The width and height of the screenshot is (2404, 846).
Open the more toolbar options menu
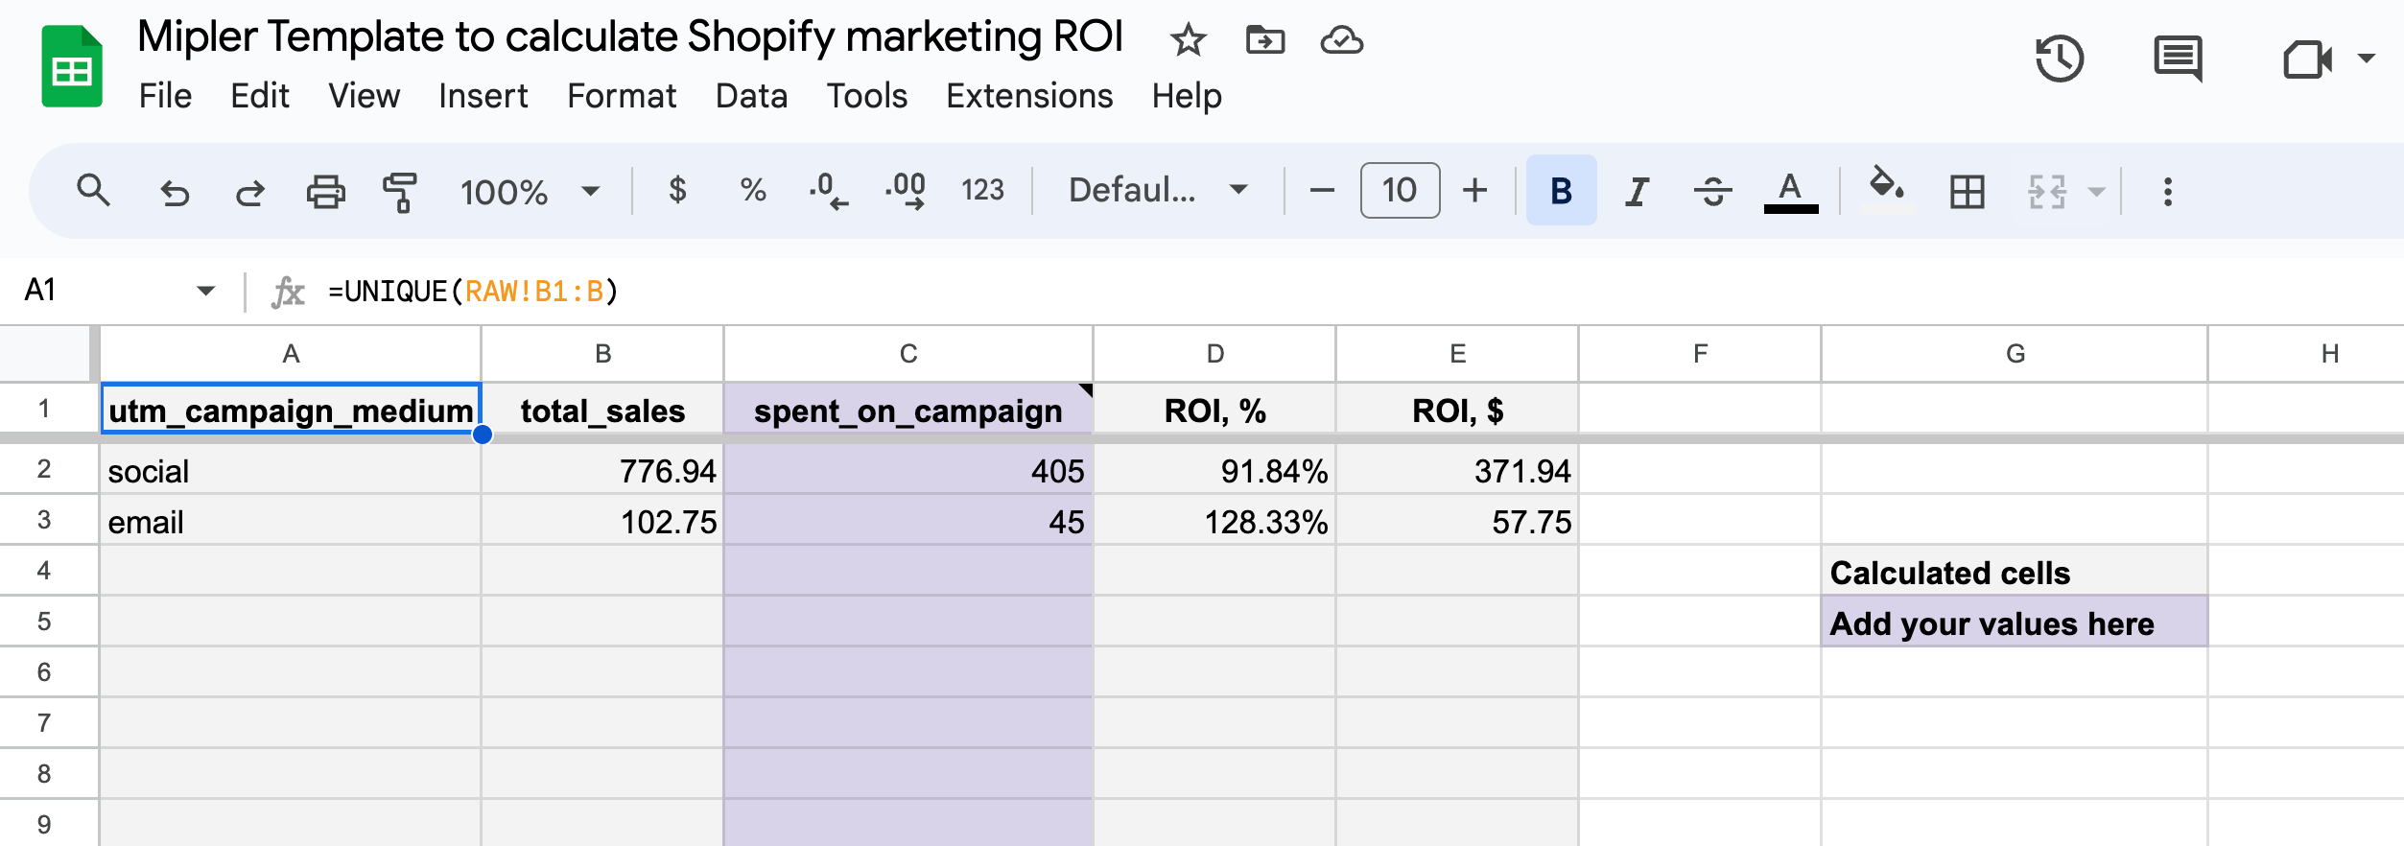[x=2167, y=192]
